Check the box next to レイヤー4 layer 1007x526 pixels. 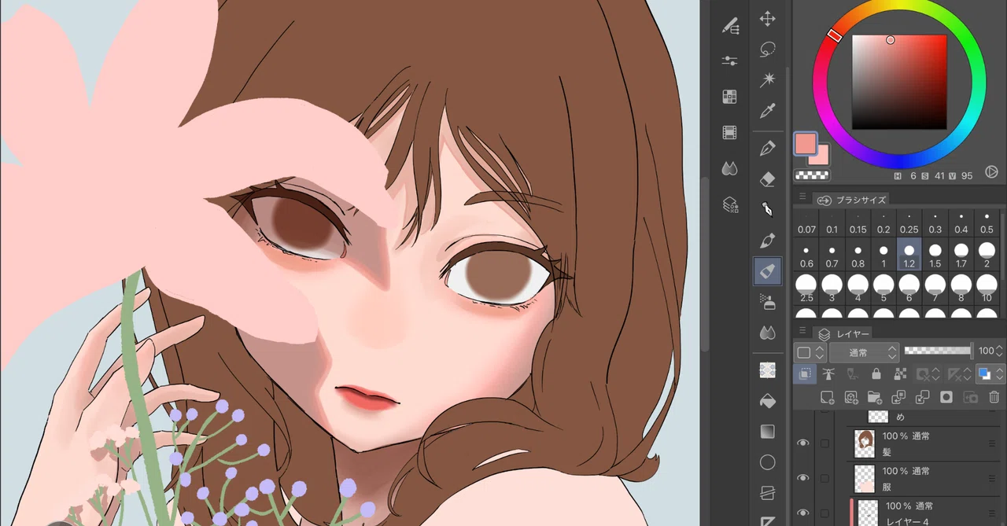pos(824,512)
